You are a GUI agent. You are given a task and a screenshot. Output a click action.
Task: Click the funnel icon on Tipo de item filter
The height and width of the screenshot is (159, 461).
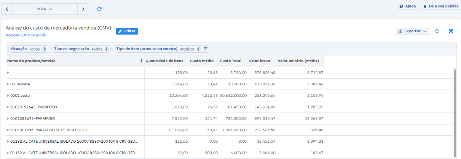pos(206,49)
